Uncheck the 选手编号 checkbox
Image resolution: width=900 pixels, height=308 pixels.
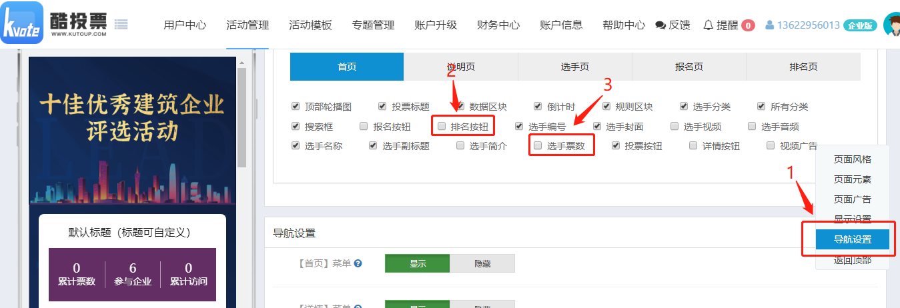tap(519, 125)
